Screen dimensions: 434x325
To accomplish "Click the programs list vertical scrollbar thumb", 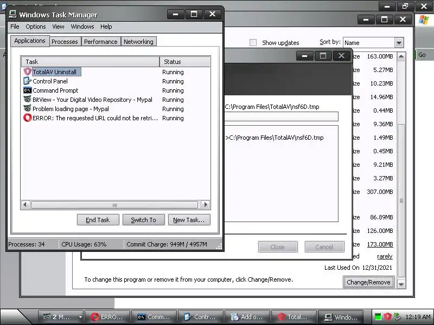I will coord(401,200).
